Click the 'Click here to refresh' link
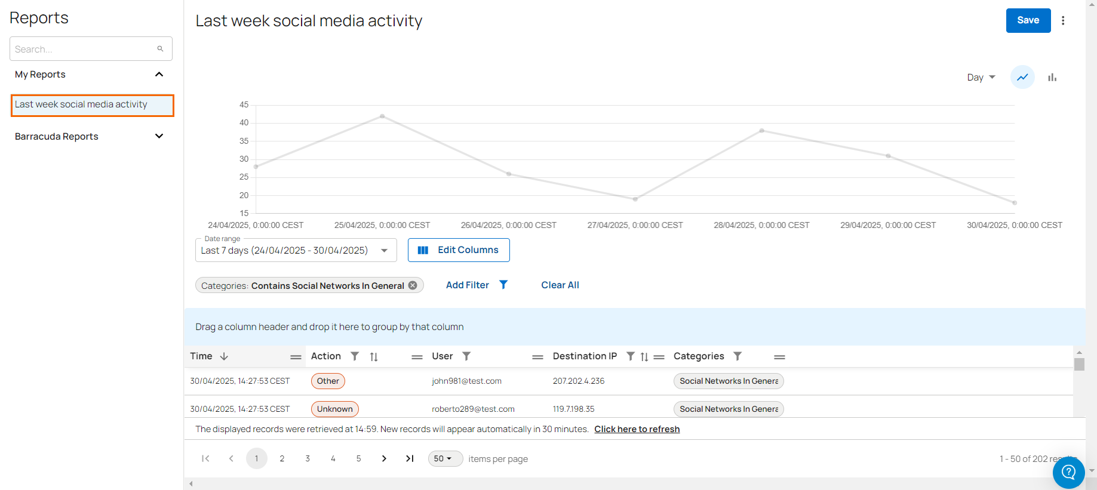The image size is (1097, 490). (637, 429)
